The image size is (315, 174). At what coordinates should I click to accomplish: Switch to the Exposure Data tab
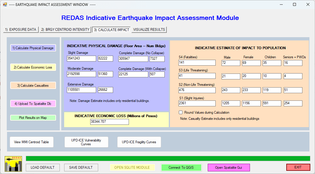click(21, 30)
